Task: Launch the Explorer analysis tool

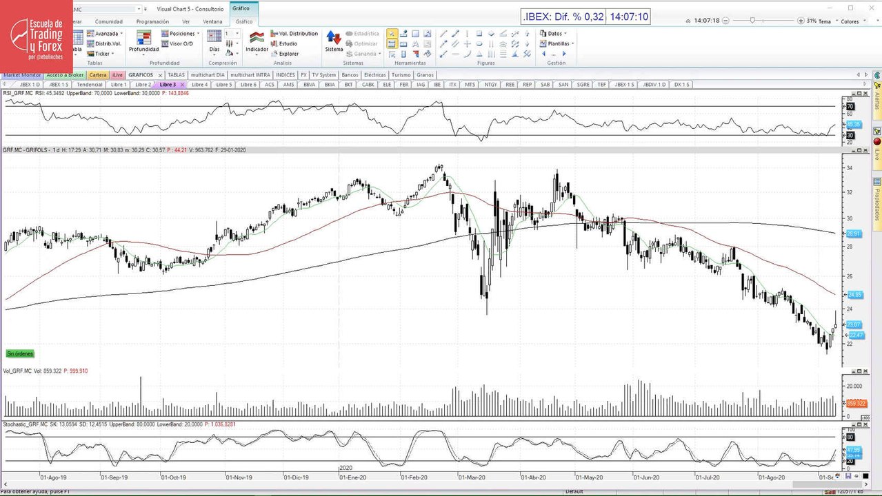Action: [x=284, y=54]
